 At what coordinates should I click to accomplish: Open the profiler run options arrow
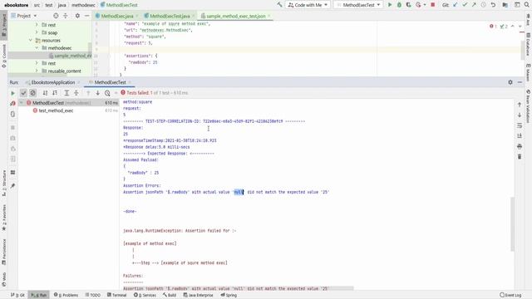pos(425,5)
